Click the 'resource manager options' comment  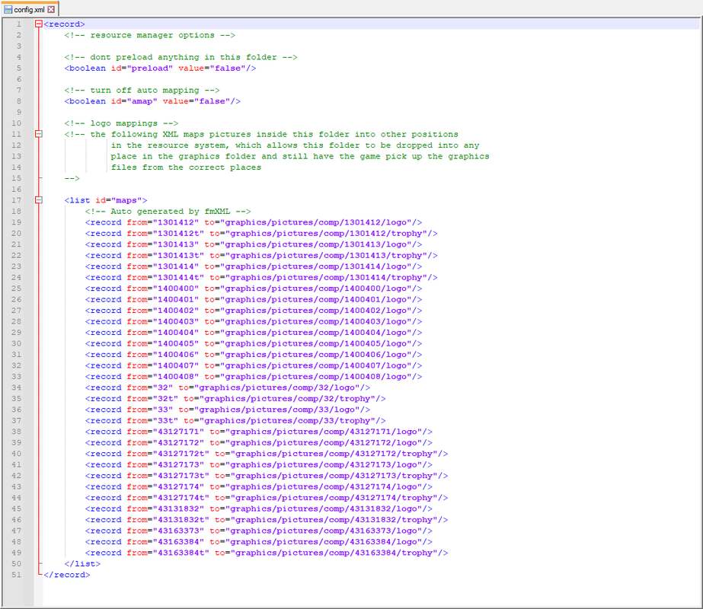(150, 35)
